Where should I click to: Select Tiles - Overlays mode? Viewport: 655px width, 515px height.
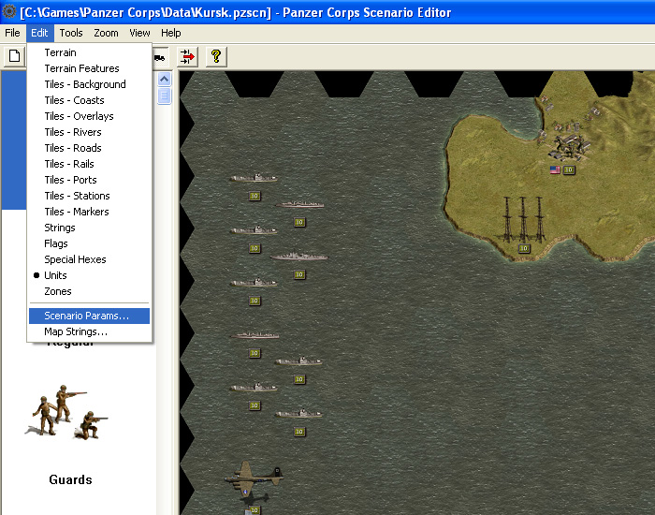pyautogui.click(x=90, y=116)
